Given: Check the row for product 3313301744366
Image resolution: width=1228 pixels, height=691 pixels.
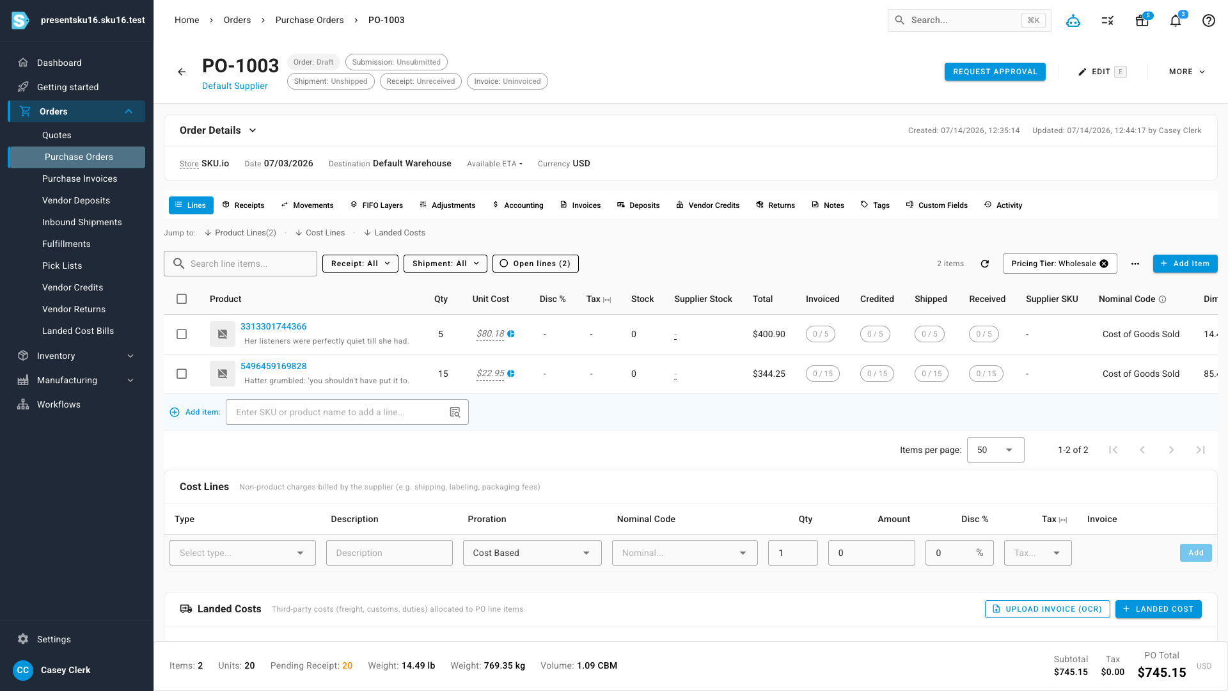Looking at the screenshot, I should 182,334.
